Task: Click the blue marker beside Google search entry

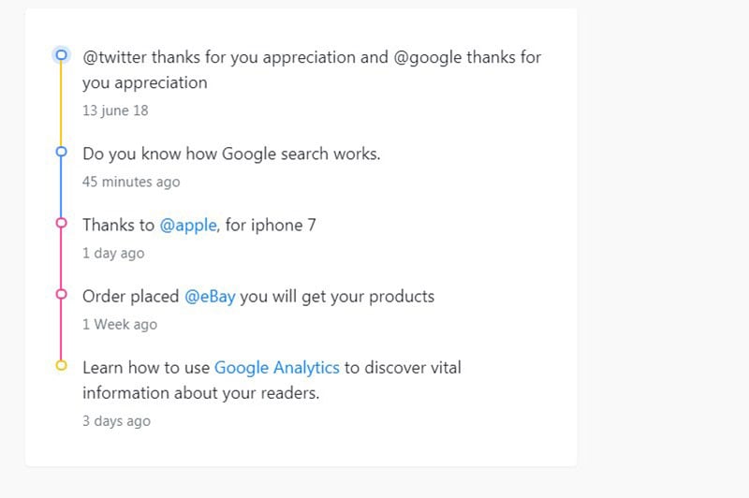Action: [61, 152]
